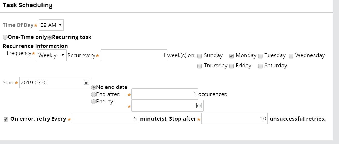Enable the Friday checkbox

coord(231,66)
